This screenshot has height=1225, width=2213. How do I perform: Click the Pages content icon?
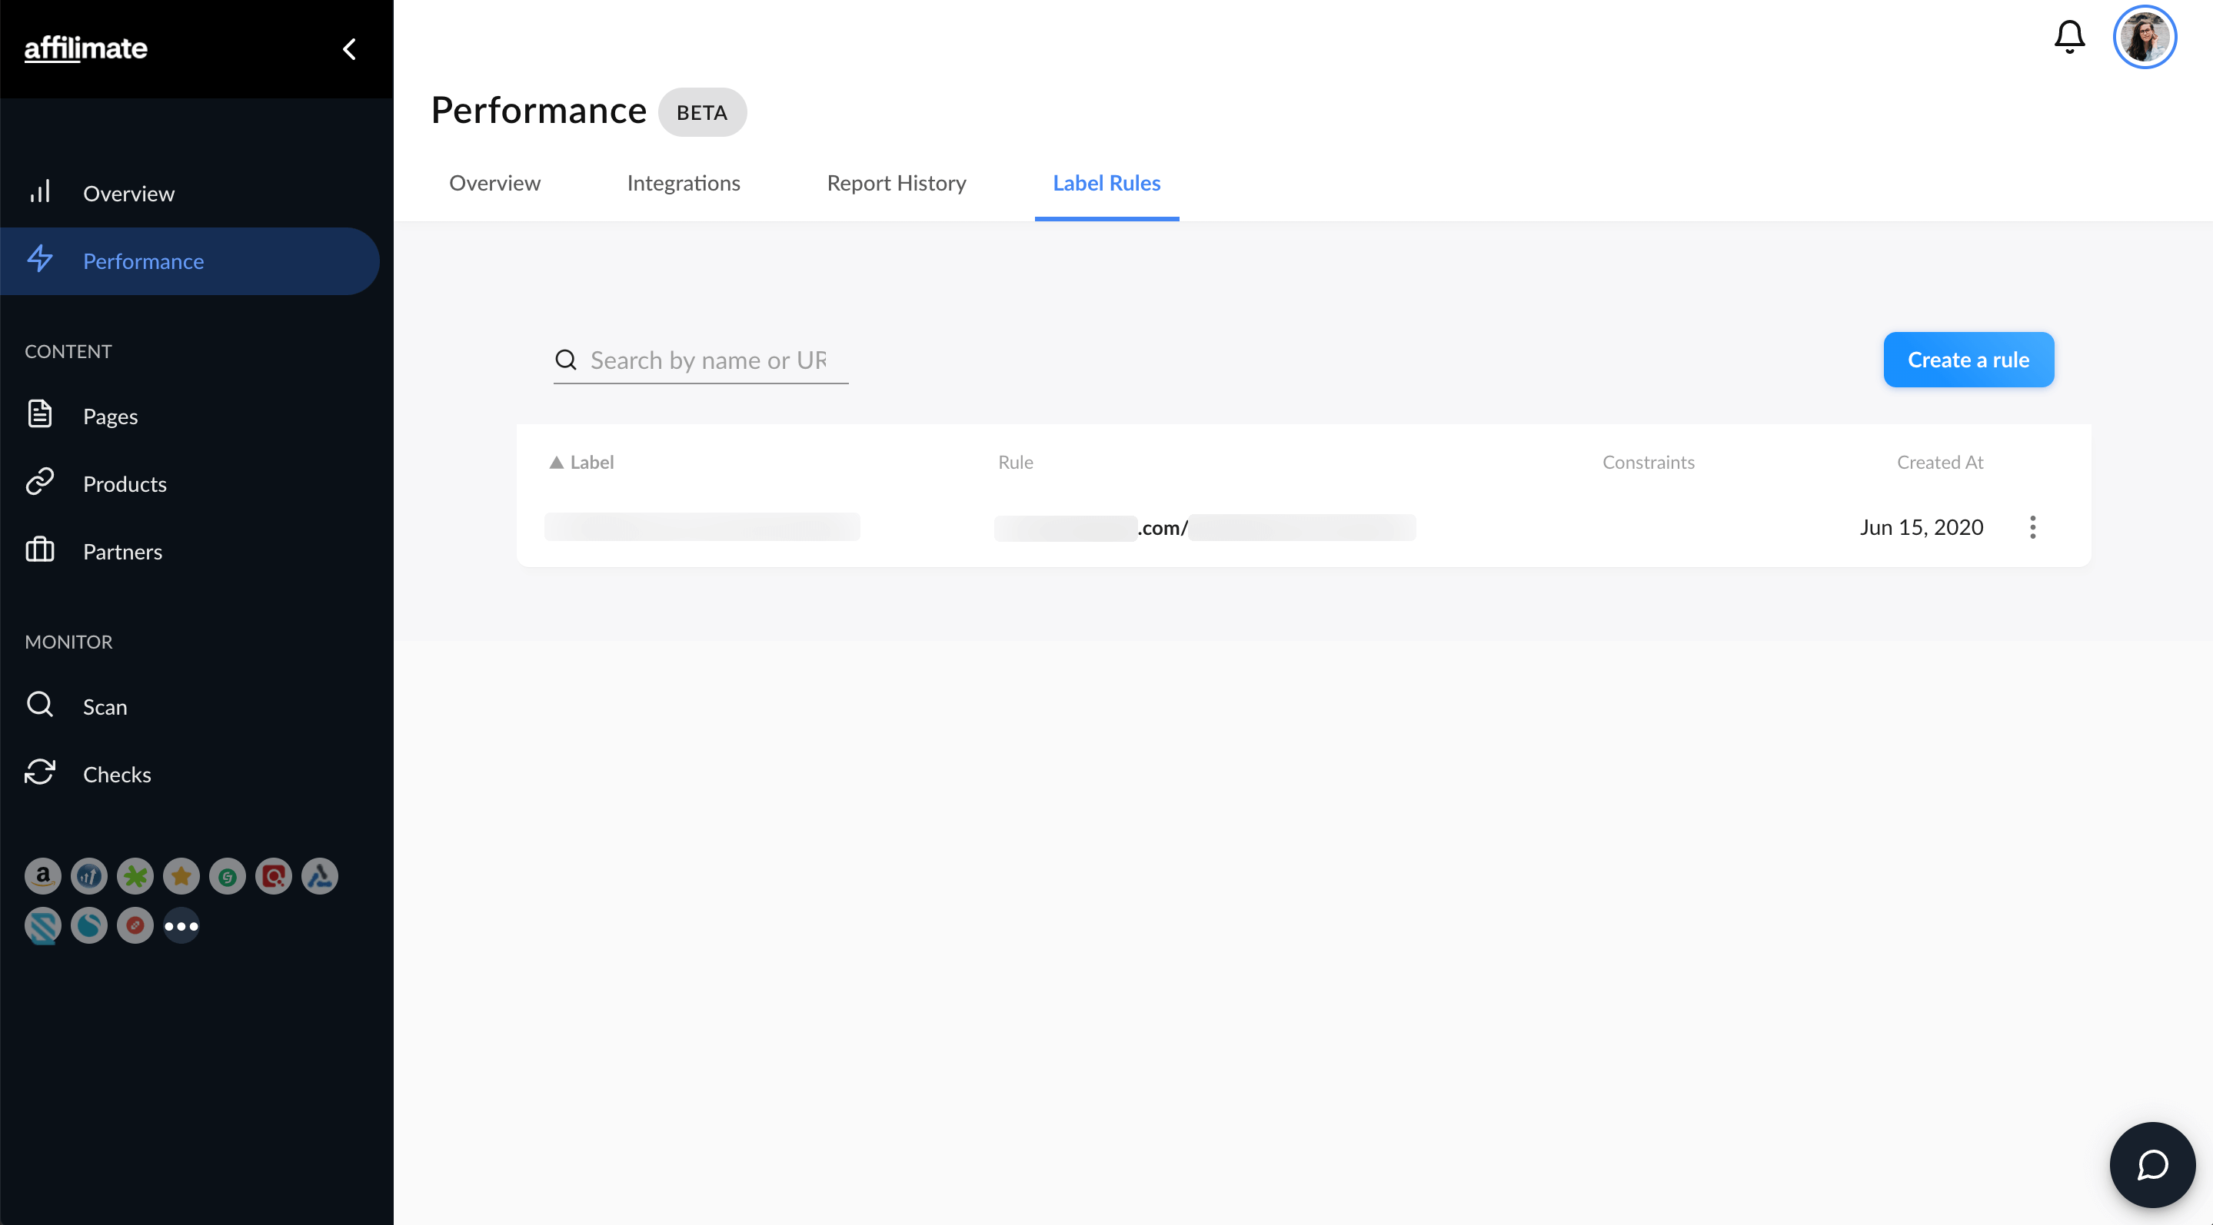point(39,413)
